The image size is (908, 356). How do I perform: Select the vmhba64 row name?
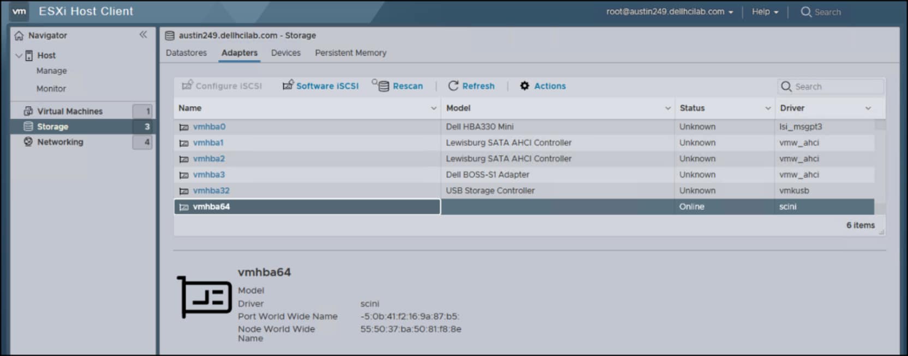[211, 207]
